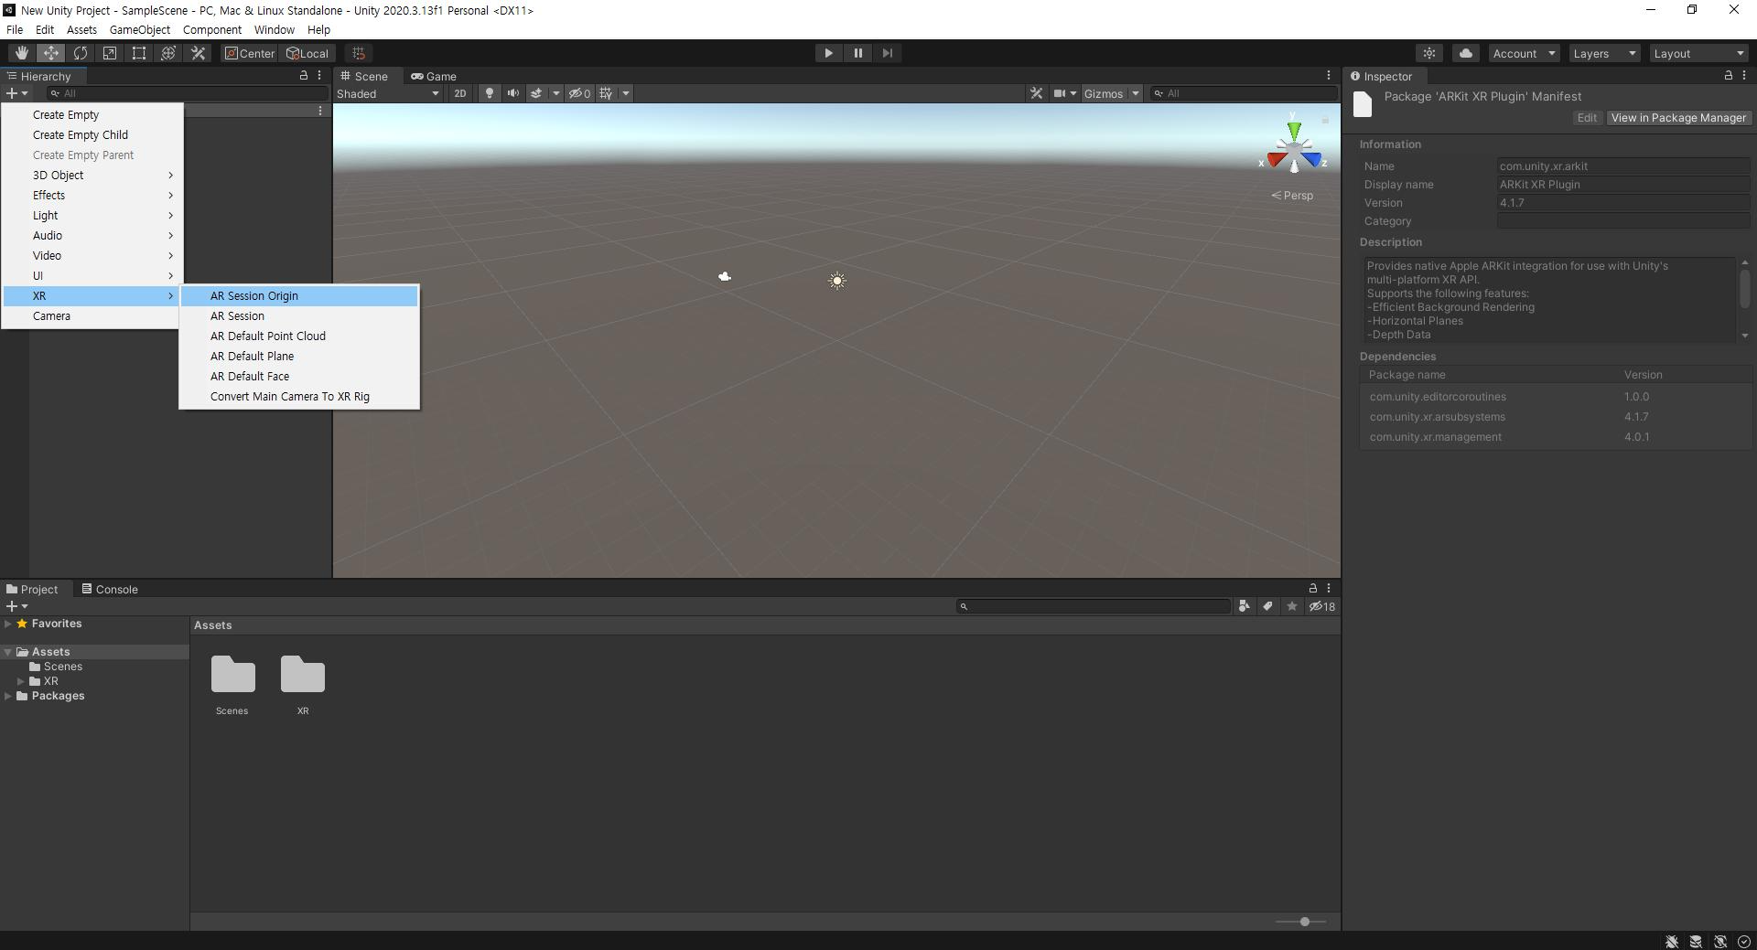Lock the Inspector panel
Image resolution: width=1757 pixels, height=950 pixels.
(1728, 76)
